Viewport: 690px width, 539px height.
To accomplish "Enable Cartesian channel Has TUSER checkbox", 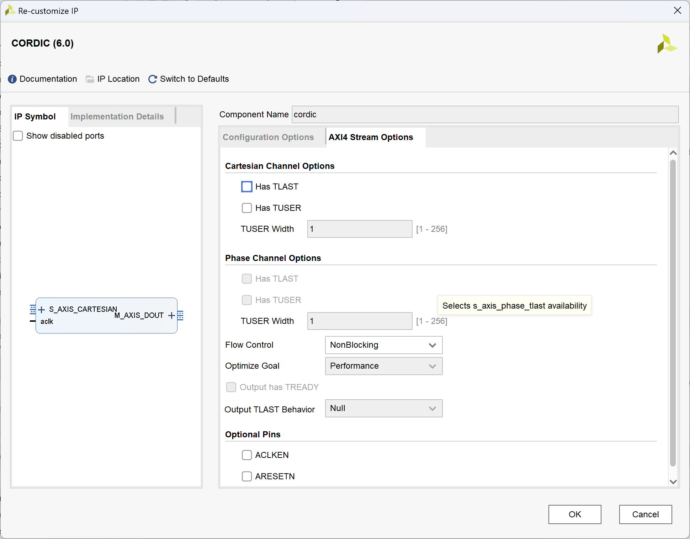I will coord(246,208).
